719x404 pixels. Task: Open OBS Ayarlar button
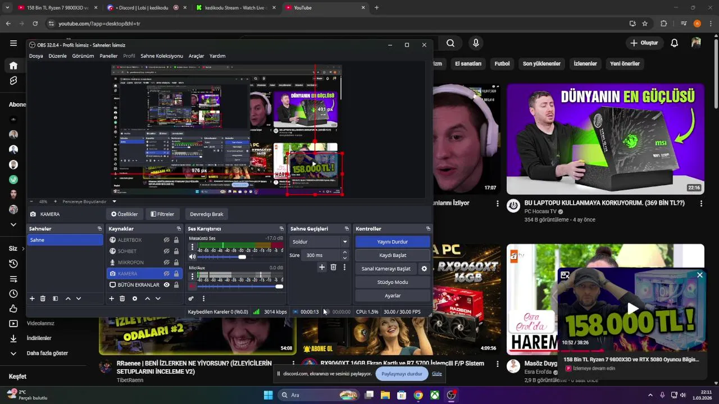tap(393, 296)
